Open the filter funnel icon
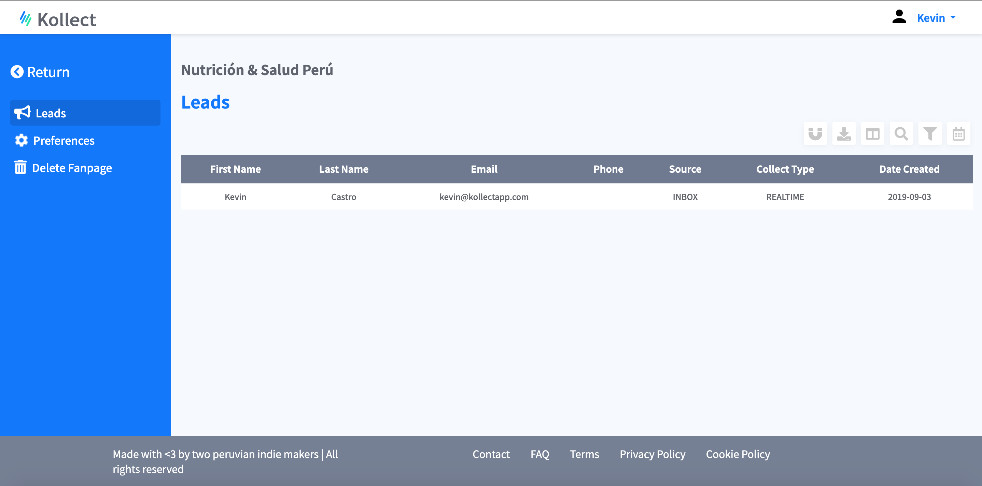Image resolution: width=982 pixels, height=486 pixels. coord(930,134)
